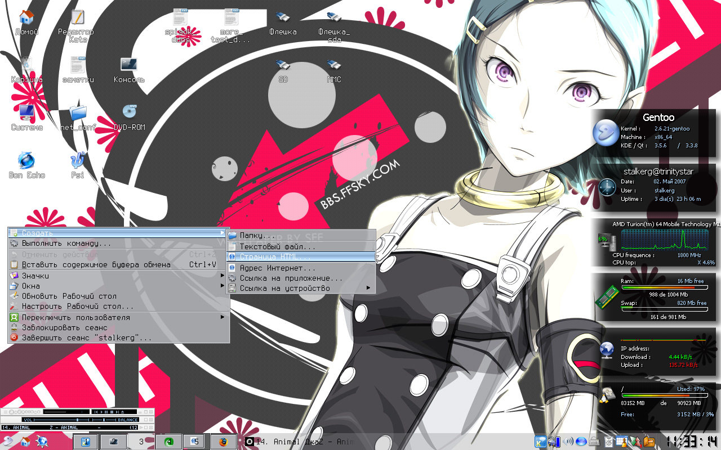The height and width of the screenshot is (450, 721).
Task: Select Обновить Рабочий стол
Action: click(118, 296)
